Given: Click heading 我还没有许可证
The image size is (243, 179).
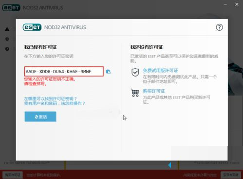Looking at the screenshot, I should pyautogui.click(x=147, y=47).
